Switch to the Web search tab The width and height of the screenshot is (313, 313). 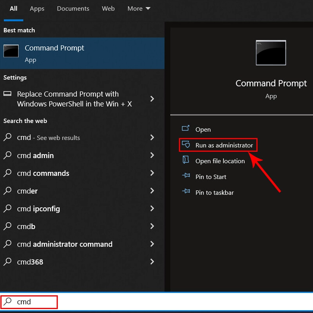pyautogui.click(x=108, y=9)
